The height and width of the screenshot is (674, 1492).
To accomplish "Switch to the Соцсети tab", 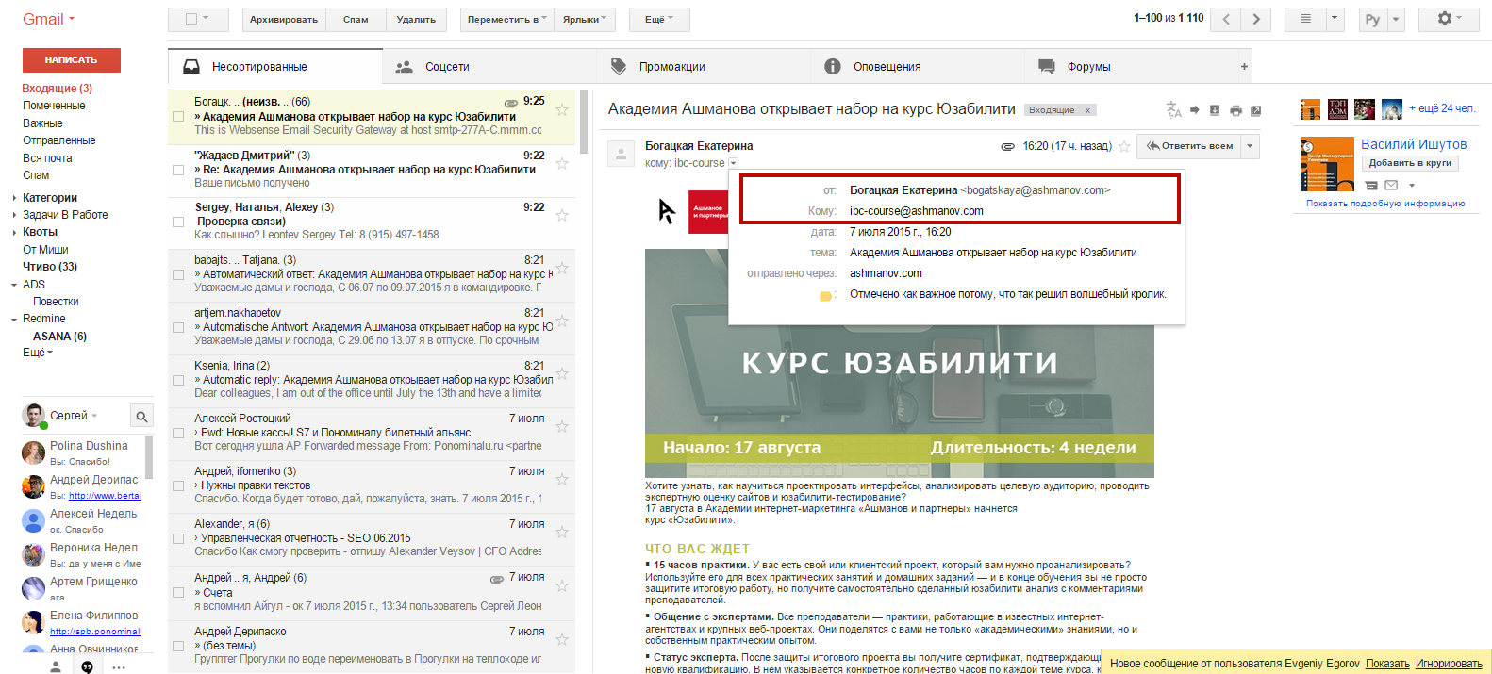I will point(489,67).
